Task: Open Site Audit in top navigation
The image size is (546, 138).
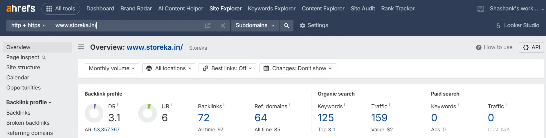Action: pos(363,9)
